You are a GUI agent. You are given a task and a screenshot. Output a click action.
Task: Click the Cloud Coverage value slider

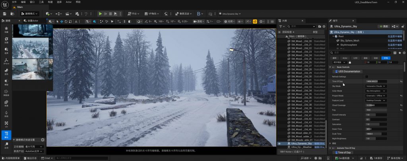click(376, 105)
